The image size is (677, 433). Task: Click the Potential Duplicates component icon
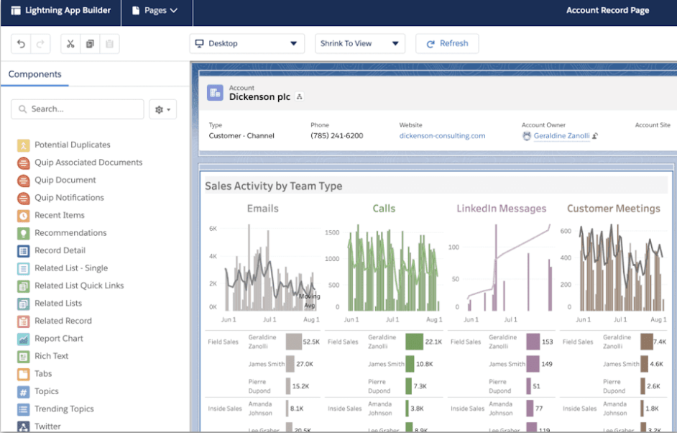(23, 145)
